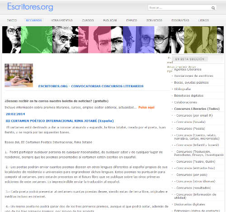
Task: Open Diccionarios digitales link
Action: [189, 204]
